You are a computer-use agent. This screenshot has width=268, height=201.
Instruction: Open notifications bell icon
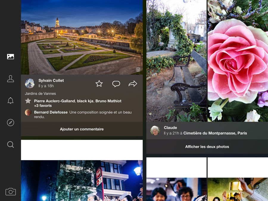(x=10, y=101)
